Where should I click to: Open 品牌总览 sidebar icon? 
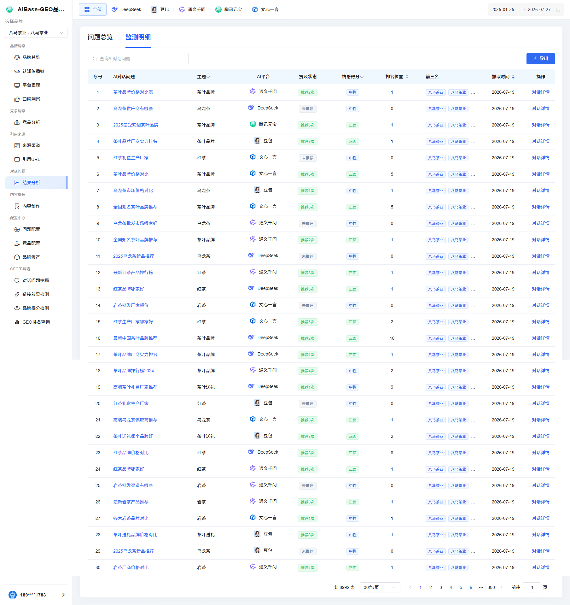click(17, 57)
